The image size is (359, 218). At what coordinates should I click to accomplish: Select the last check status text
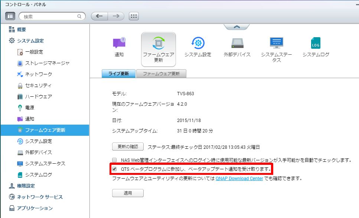(x=204, y=147)
